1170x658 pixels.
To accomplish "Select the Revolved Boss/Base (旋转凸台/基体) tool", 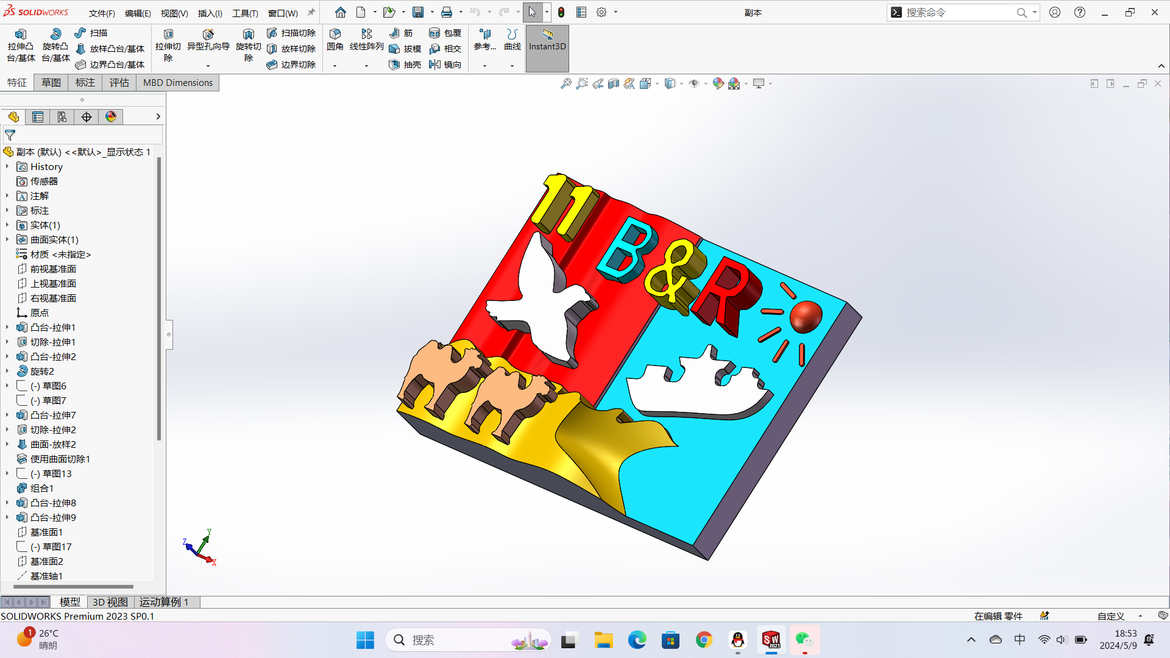I will tap(55, 45).
